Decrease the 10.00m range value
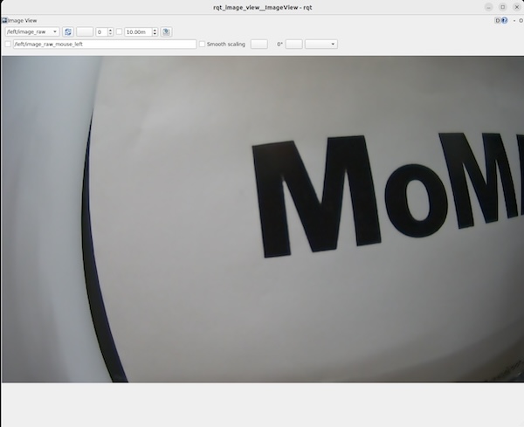 click(x=155, y=34)
